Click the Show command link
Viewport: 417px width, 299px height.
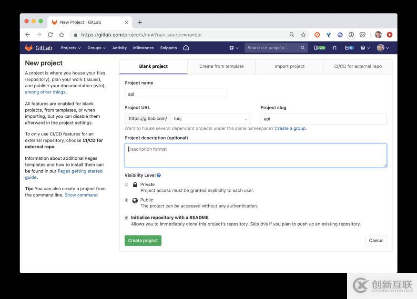(x=81, y=195)
